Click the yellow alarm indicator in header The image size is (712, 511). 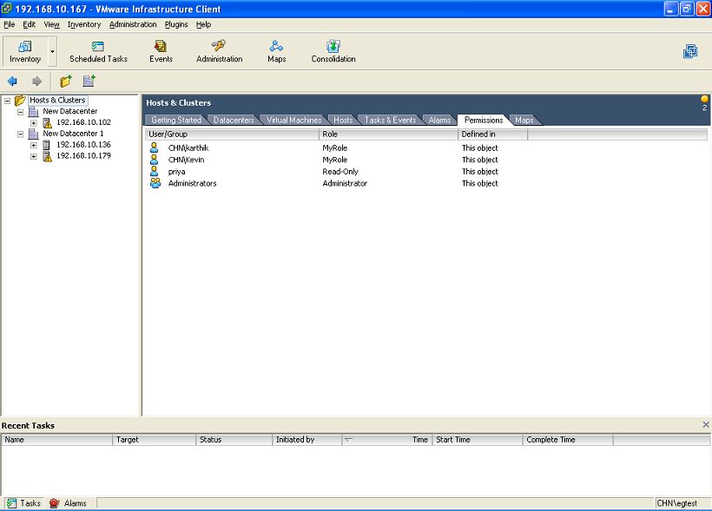(704, 99)
